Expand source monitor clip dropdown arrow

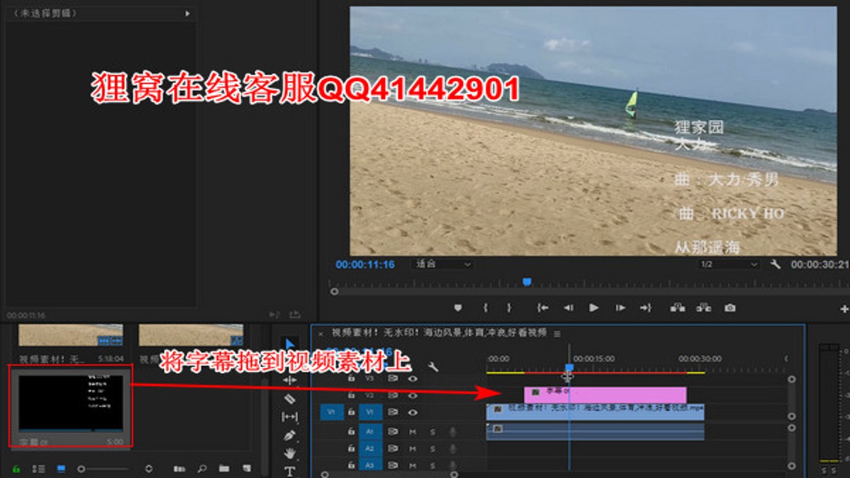coord(187,13)
